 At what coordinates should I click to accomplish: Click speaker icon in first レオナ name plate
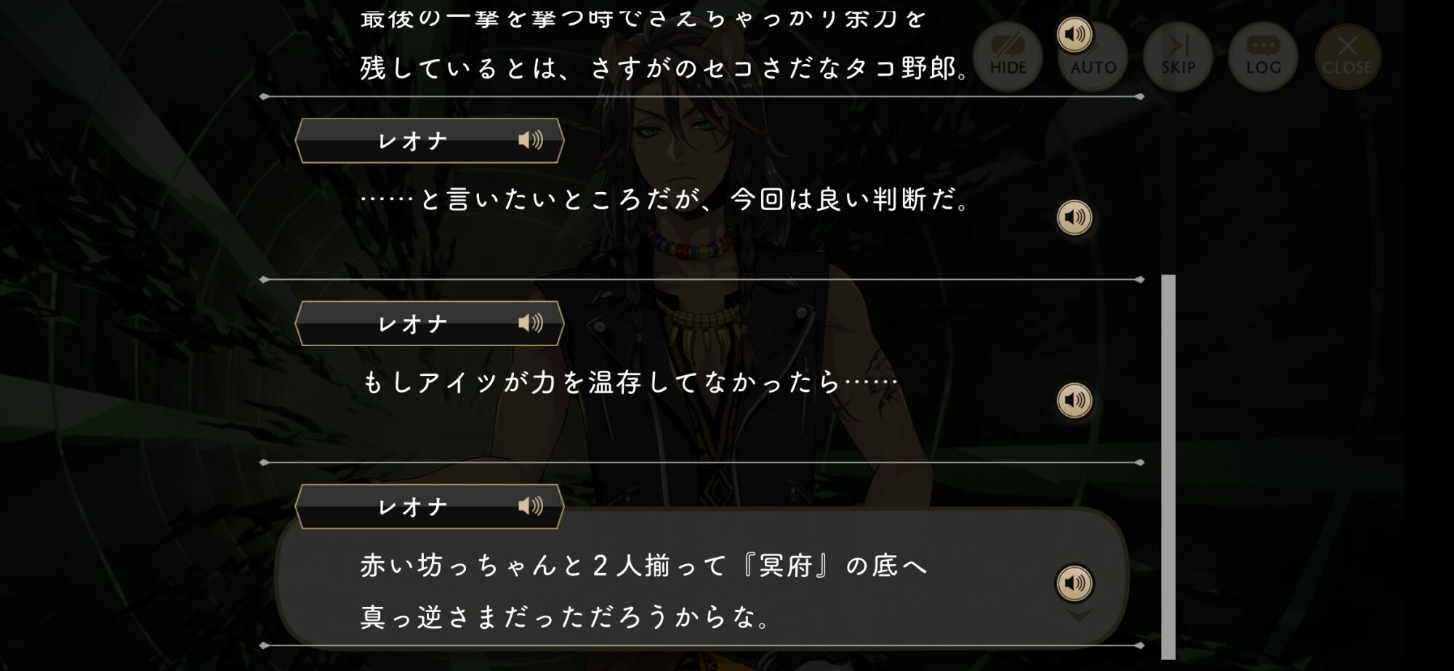pyautogui.click(x=531, y=140)
